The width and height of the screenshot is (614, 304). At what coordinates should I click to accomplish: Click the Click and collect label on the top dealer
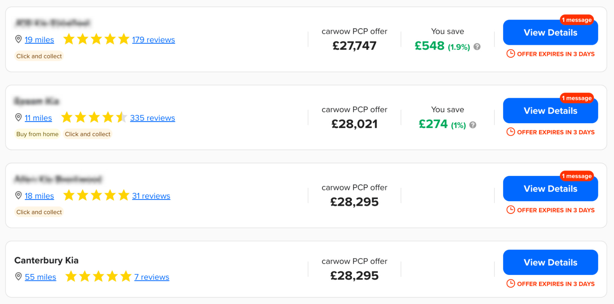point(39,56)
